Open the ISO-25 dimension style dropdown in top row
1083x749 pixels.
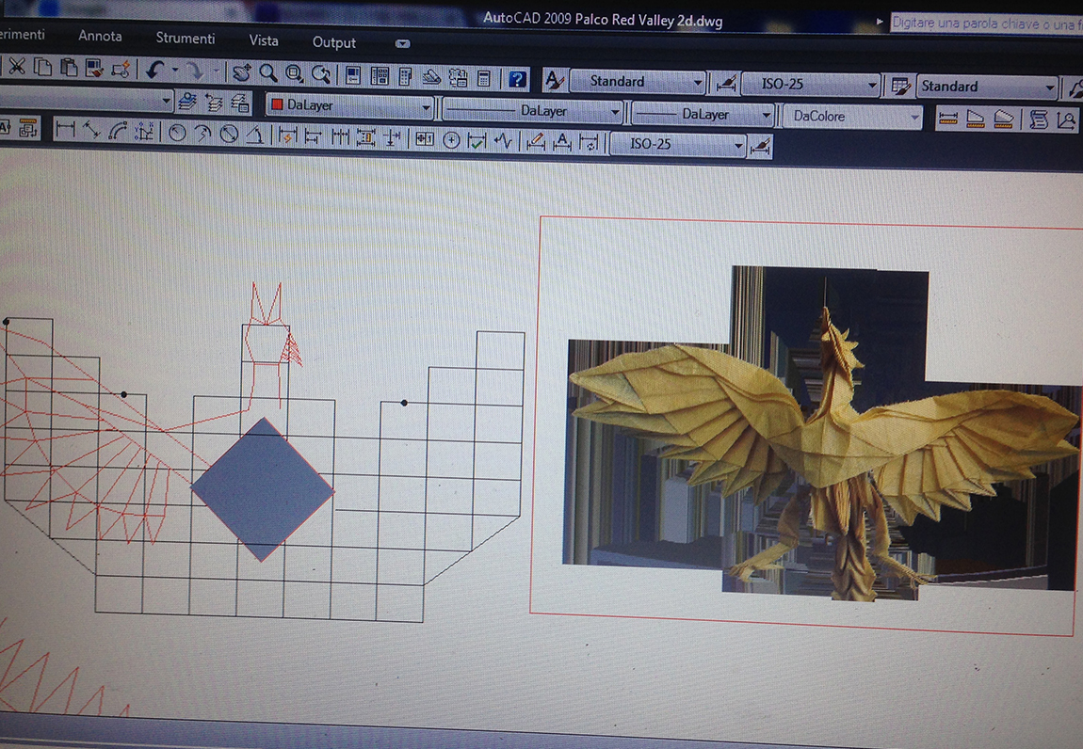coord(811,85)
